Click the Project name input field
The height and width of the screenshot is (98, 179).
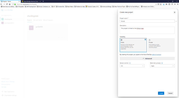pos(147,21)
